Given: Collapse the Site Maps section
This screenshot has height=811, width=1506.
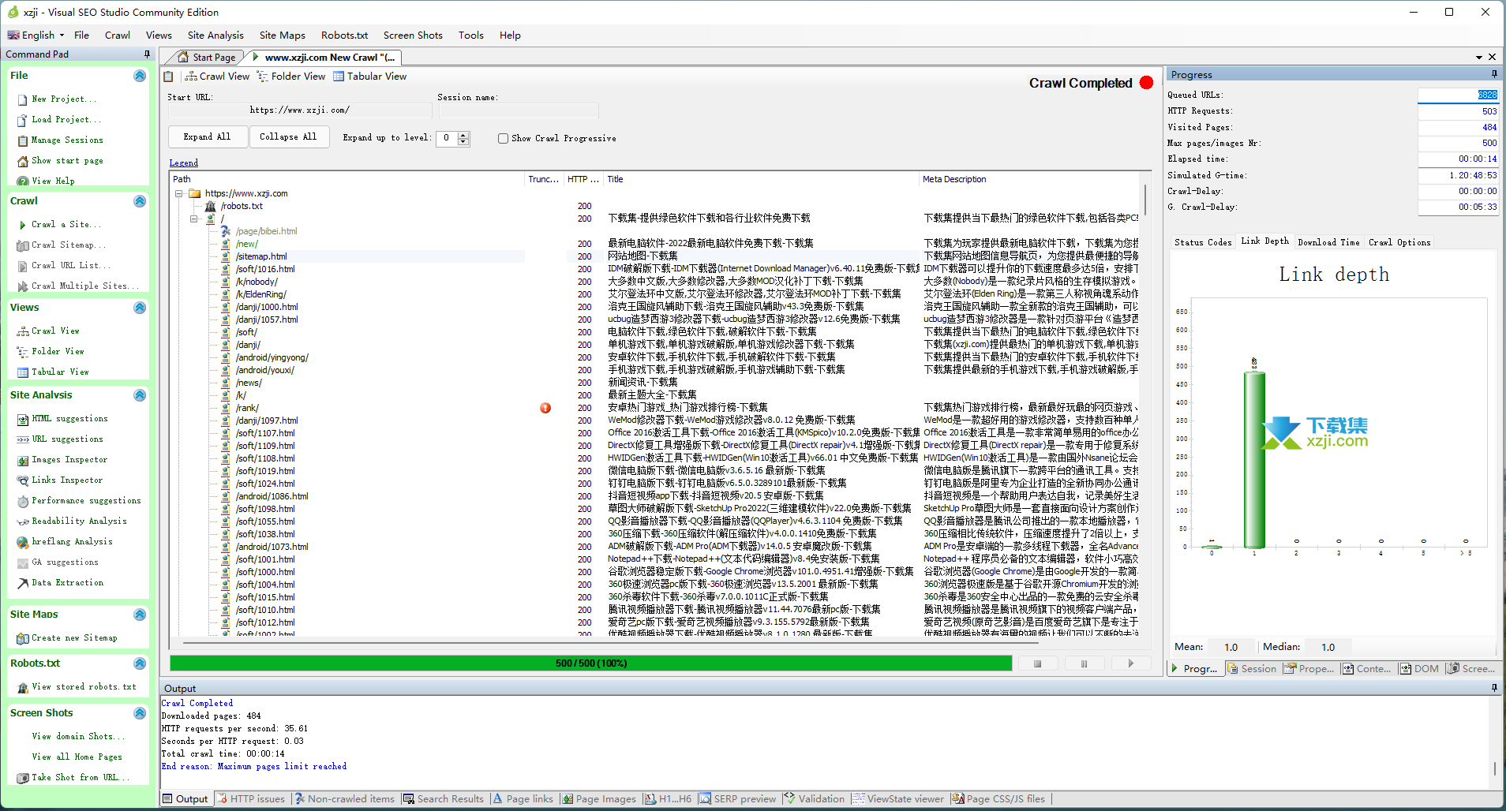Looking at the screenshot, I should click(140, 615).
